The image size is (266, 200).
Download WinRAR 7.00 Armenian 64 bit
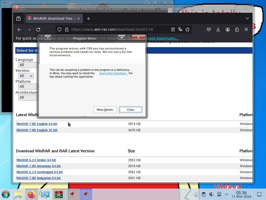(x=38, y=166)
